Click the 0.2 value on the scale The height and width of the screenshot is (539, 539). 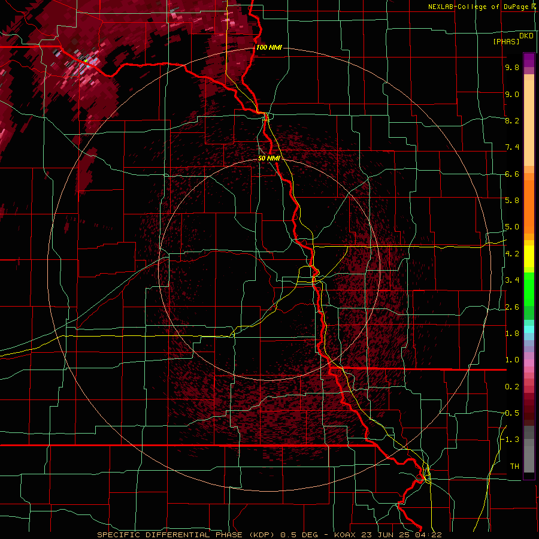point(512,387)
